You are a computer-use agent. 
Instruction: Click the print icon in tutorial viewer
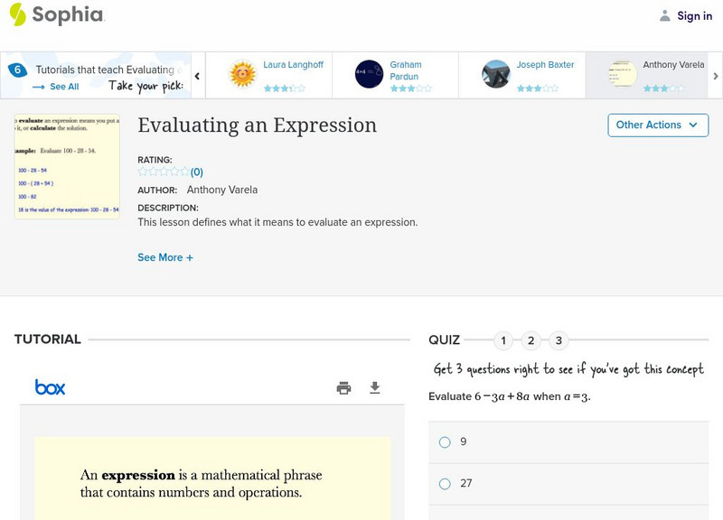[x=343, y=388]
